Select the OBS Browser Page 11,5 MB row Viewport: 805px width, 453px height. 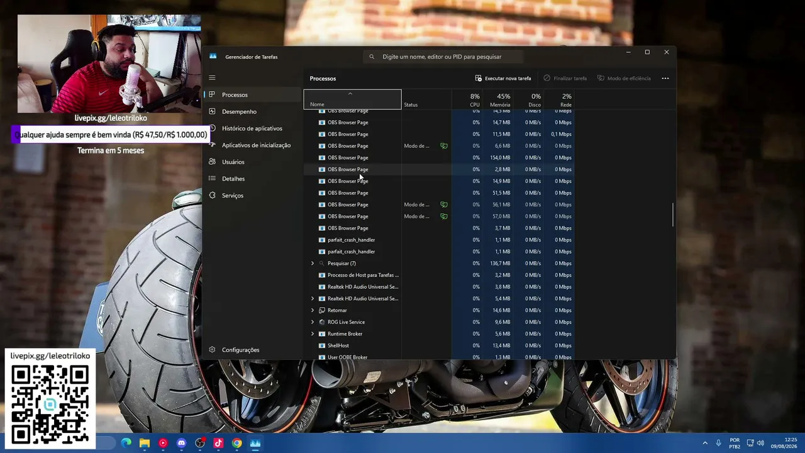pos(439,134)
